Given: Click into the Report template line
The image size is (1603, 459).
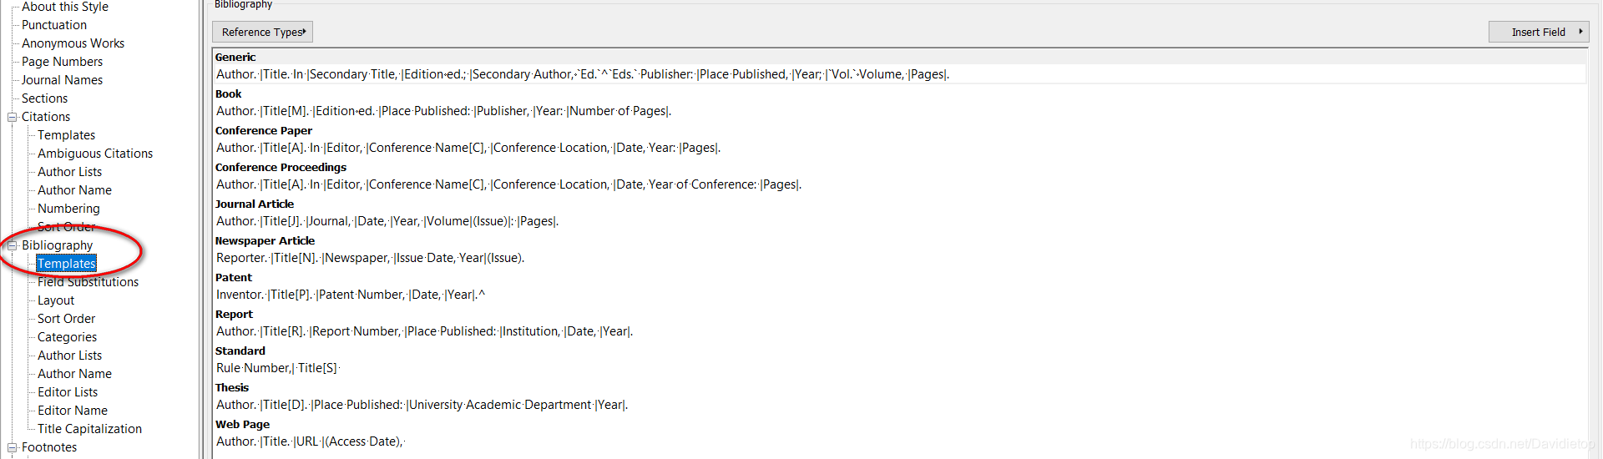Looking at the screenshot, I should (x=424, y=331).
